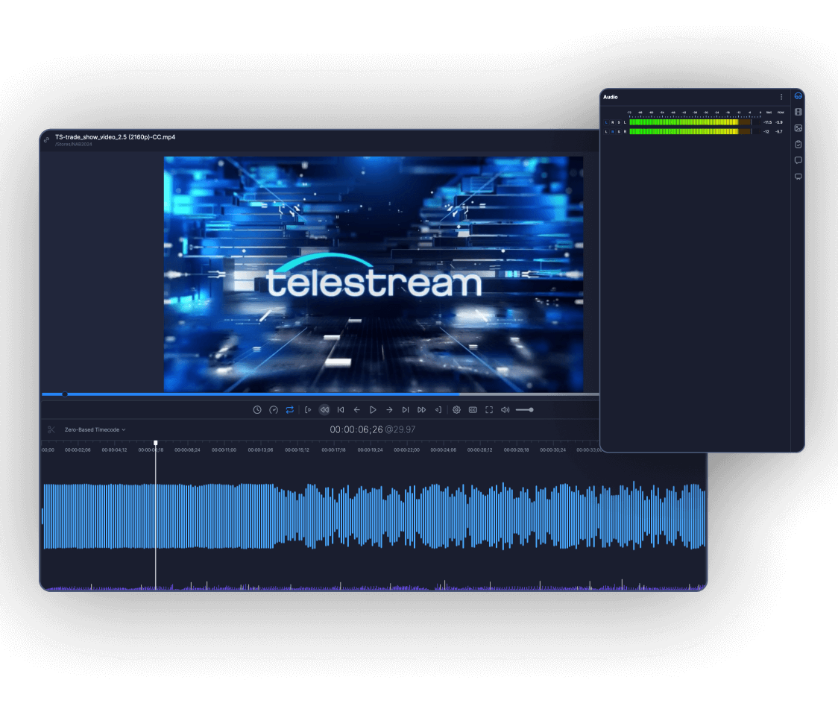Click the rewind double-arrow button

click(324, 410)
